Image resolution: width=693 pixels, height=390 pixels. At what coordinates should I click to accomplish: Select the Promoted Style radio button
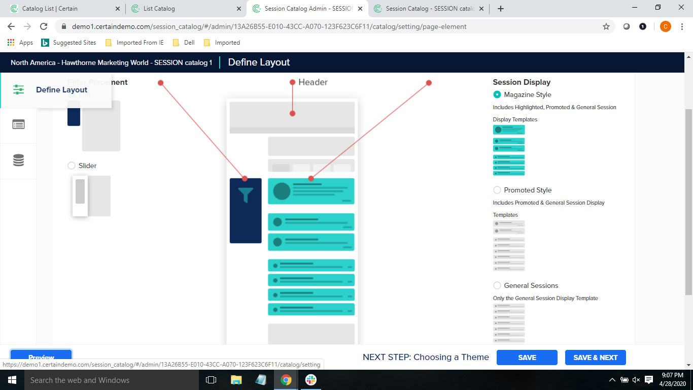coord(497,190)
